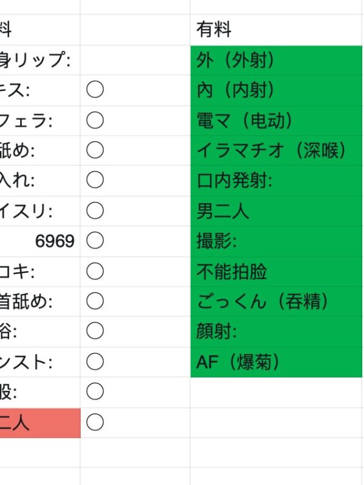The width and height of the screenshot is (364, 485).
Task: Click the circle in the ンスト: row
Action: click(95, 362)
